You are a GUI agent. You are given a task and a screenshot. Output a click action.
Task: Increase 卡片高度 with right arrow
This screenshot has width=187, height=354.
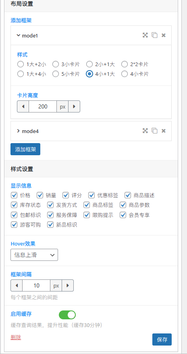74,106
